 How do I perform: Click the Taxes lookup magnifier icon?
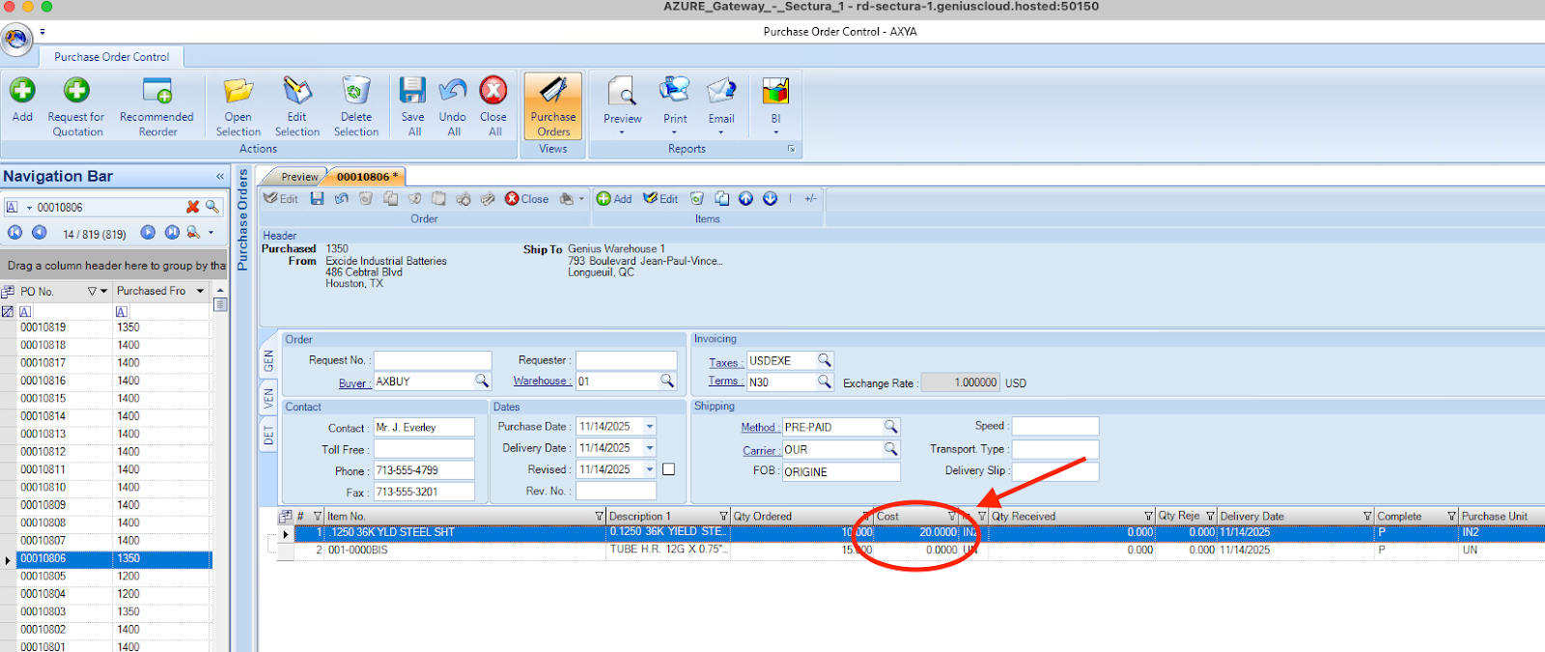pos(825,360)
